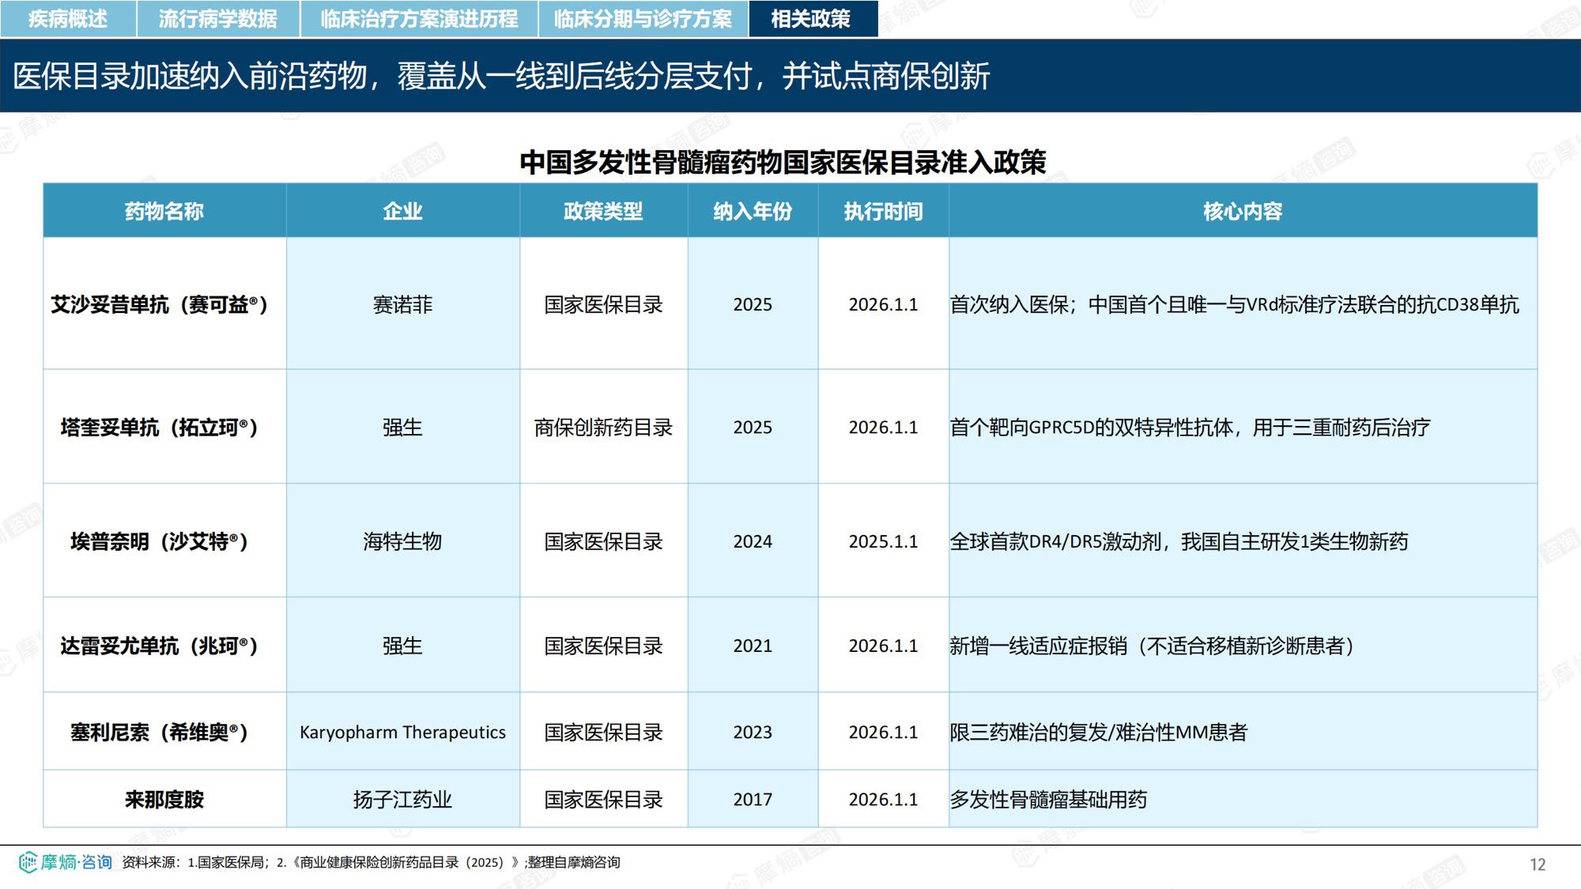The height and width of the screenshot is (889, 1581).
Task: Select the 塞利尼索（希维奥®） drug cell
Action: (164, 733)
